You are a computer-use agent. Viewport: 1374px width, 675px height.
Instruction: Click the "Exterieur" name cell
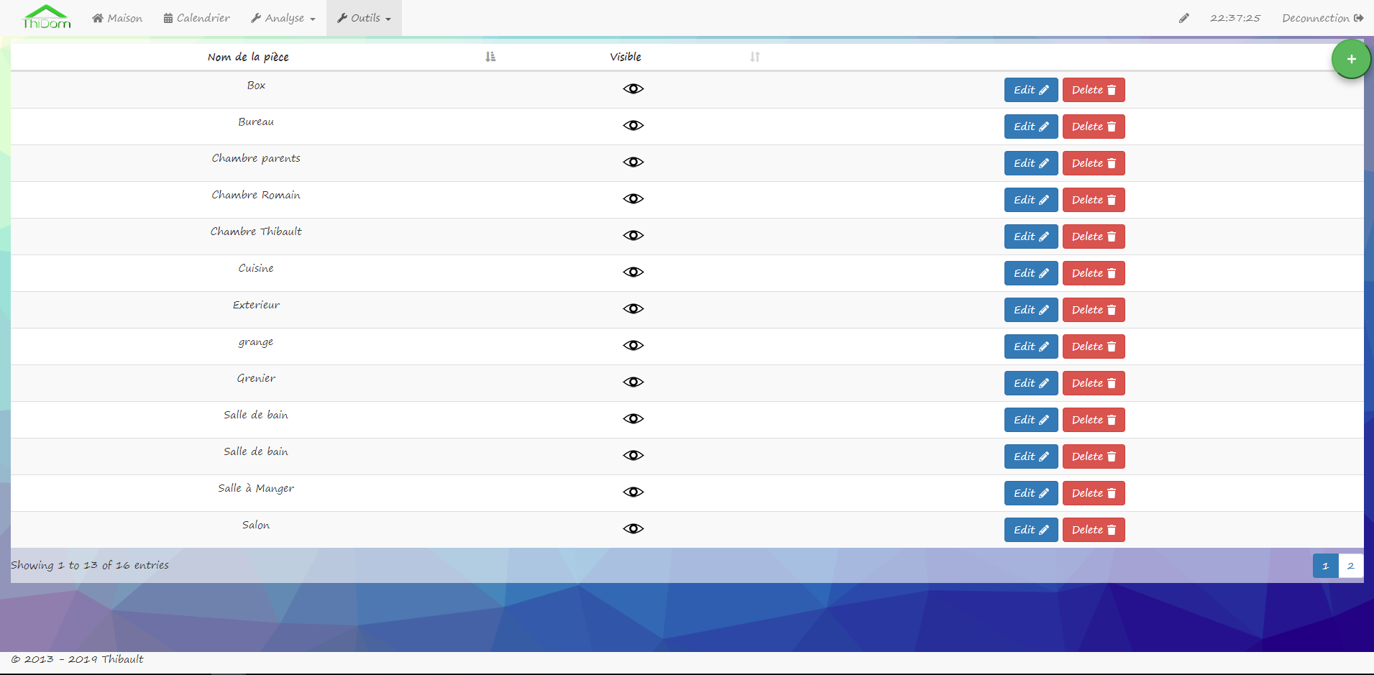pyautogui.click(x=256, y=305)
